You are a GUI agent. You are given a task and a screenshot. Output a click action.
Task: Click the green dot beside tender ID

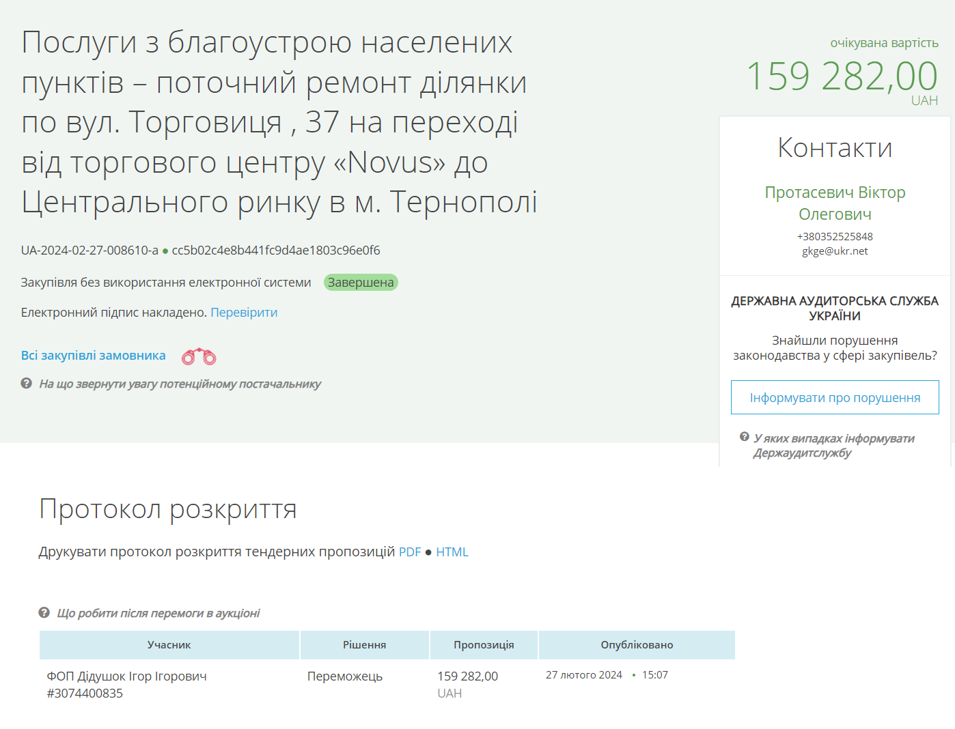coord(165,251)
